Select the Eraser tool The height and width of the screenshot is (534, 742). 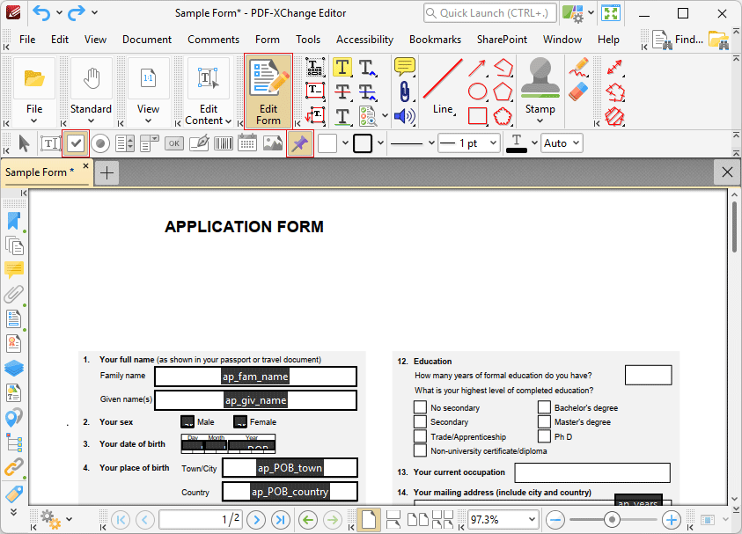578,91
